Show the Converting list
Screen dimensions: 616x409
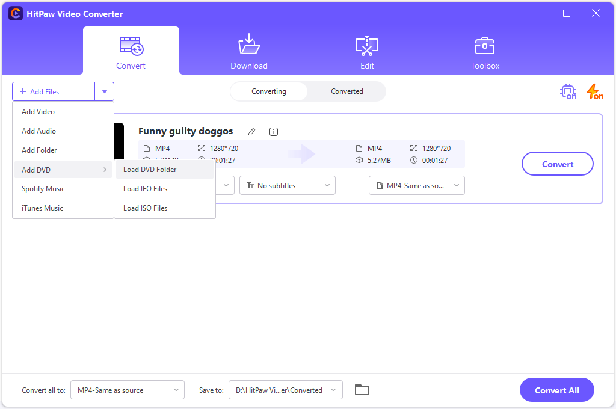(x=269, y=91)
